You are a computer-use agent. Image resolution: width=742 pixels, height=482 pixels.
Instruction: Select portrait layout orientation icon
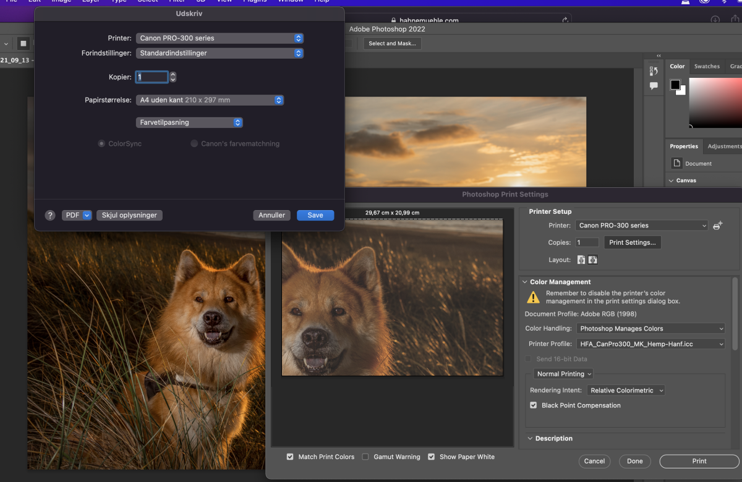(581, 260)
